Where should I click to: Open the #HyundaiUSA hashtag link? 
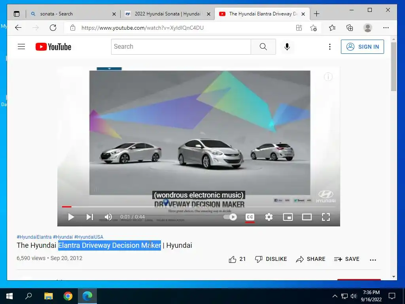pos(89,237)
